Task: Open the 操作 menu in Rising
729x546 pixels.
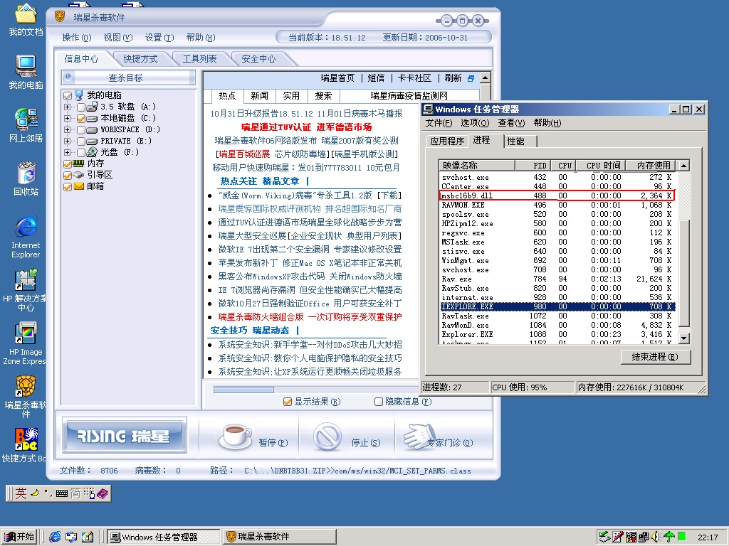Action: (77, 38)
